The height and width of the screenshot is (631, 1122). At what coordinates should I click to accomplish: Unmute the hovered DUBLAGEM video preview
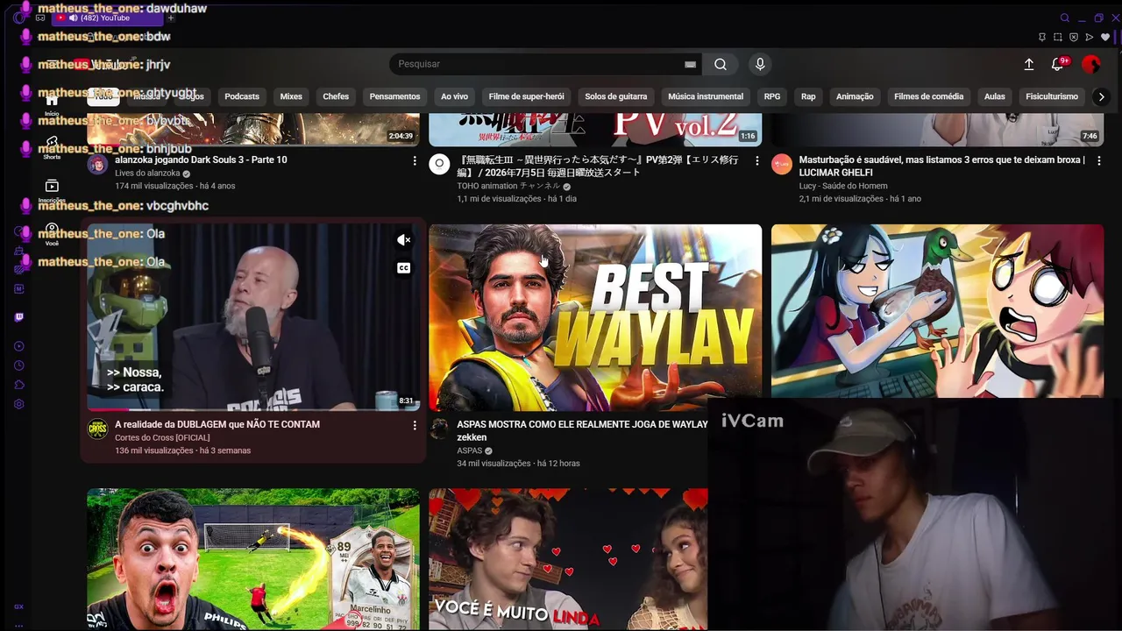(x=403, y=240)
